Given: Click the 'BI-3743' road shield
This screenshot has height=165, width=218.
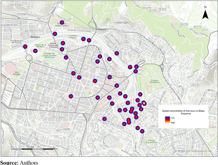Looking at the screenshot, I should [185, 24].
